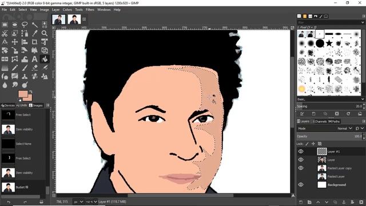This screenshot has width=366, height=206.
Task: Select the Eraser tool
Action: (34, 68)
